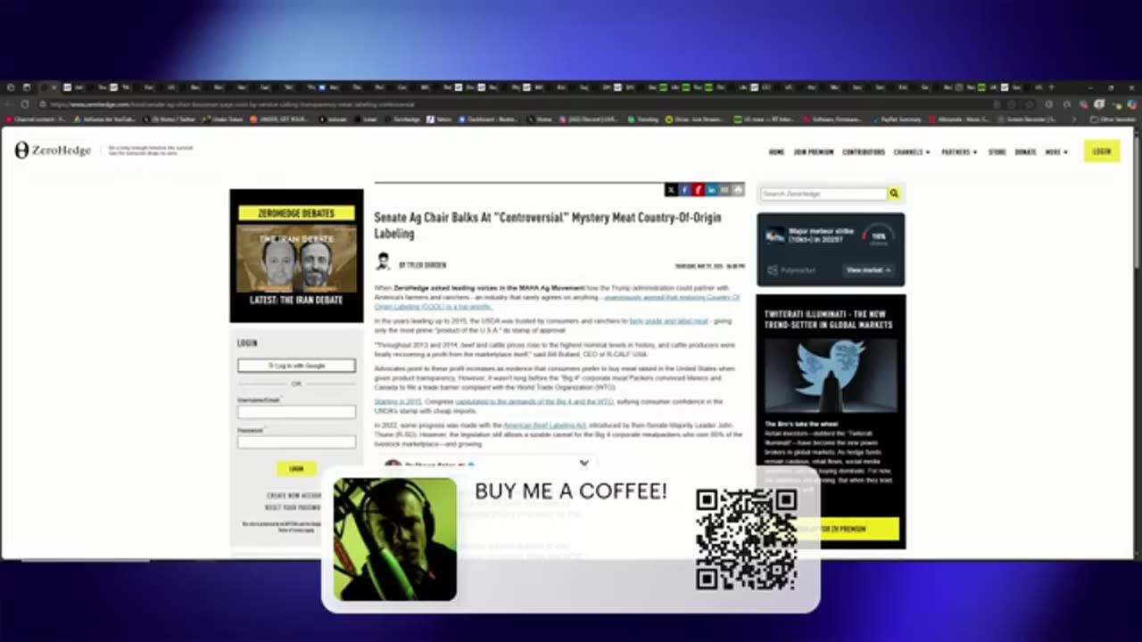This screenshot has height=642, width=1142.
Task: Open CONTRIBUTORS nav item
Action: pos(864,152)
